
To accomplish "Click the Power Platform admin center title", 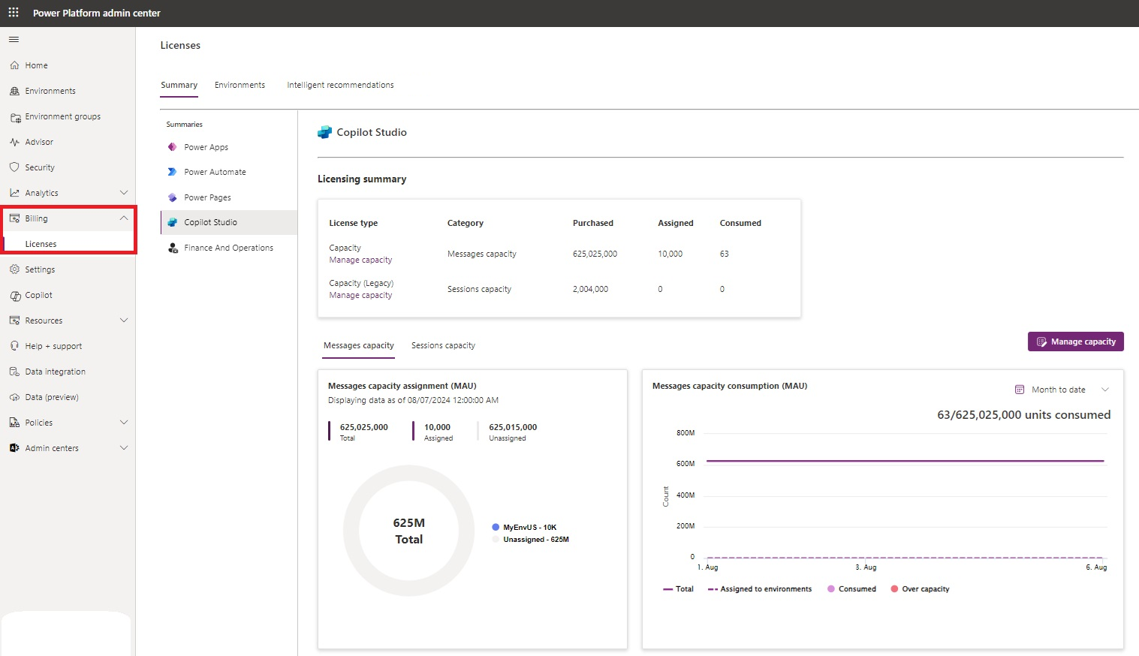I will [x=97, y=13].
